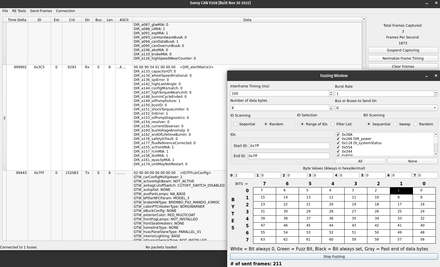Toggle the 0x344 checkbox
This screenshot has width=440, height=267.
[338, 151]
